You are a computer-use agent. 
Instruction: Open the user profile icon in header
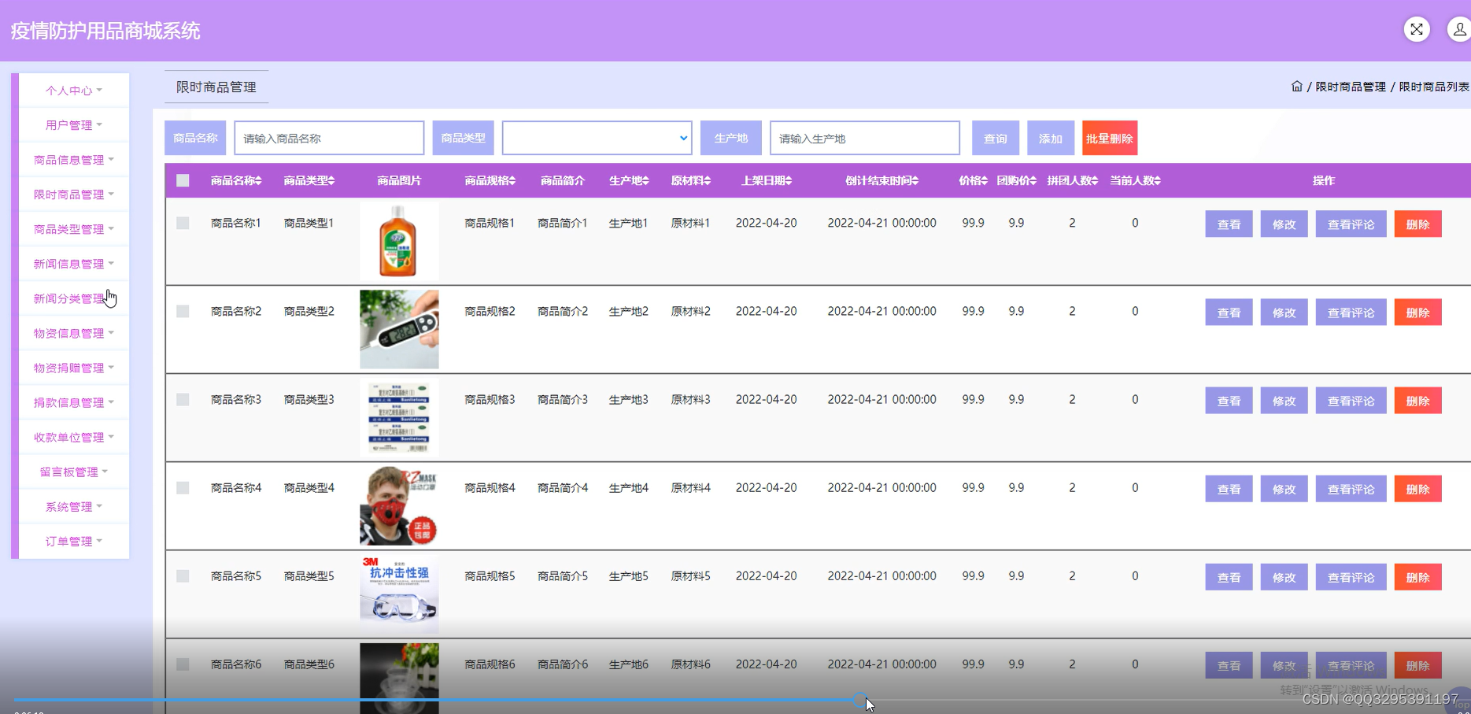click(1459, 30)
